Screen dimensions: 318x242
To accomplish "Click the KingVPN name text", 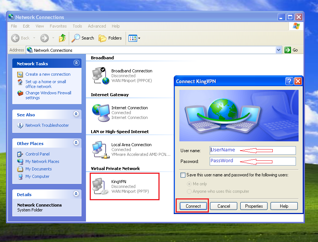I will click(119, 182).
